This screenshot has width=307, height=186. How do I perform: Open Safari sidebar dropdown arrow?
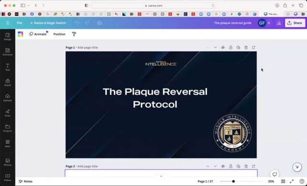(29, 5)
